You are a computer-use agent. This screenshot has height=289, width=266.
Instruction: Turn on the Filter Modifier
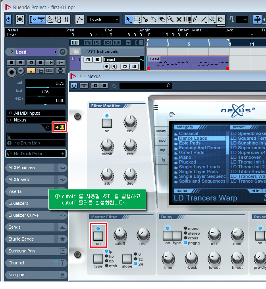point(107,123)
